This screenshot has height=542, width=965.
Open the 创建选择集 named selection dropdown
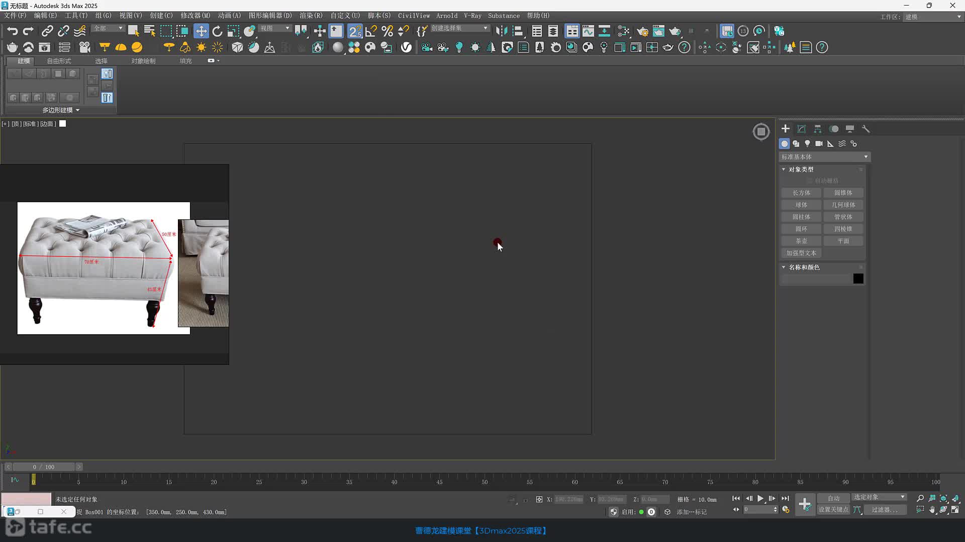459,28
